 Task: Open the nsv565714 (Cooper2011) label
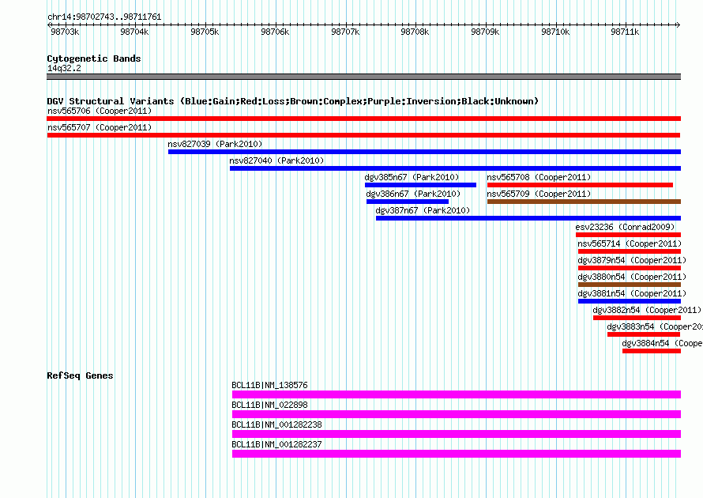tap(630, 243)
